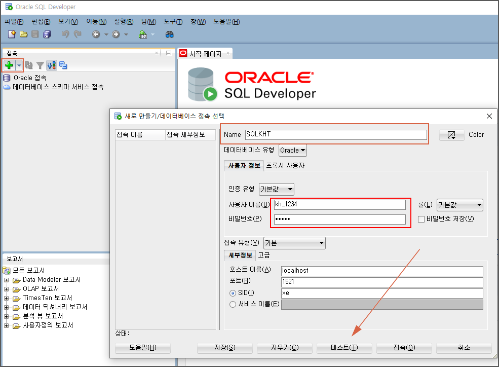Click the TNS/tile connections icon

pos(63,65)
